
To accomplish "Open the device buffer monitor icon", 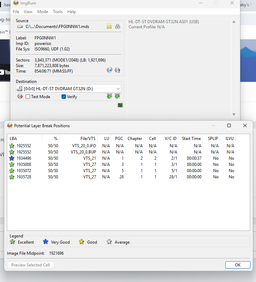I will [120, 105].
